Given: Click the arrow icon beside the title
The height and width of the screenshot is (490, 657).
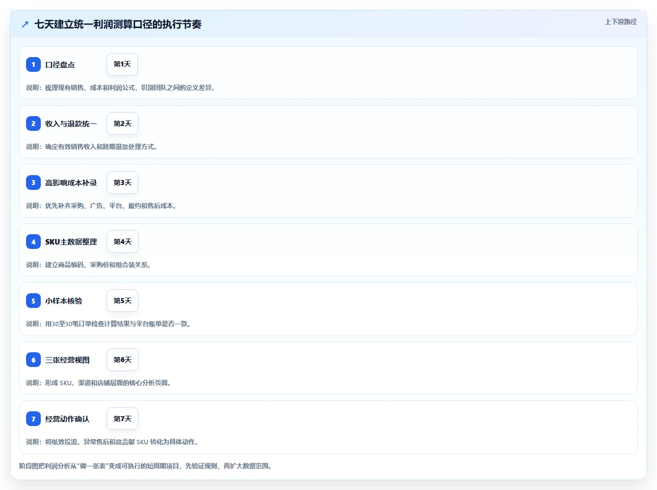Looking at the screenshot, I should 25,24.
